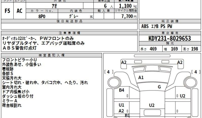The height and width of the screenshot is (118, 202).
Task: Click the right tire '[ 4 ]' marker
Action: (x=196, y=72)
